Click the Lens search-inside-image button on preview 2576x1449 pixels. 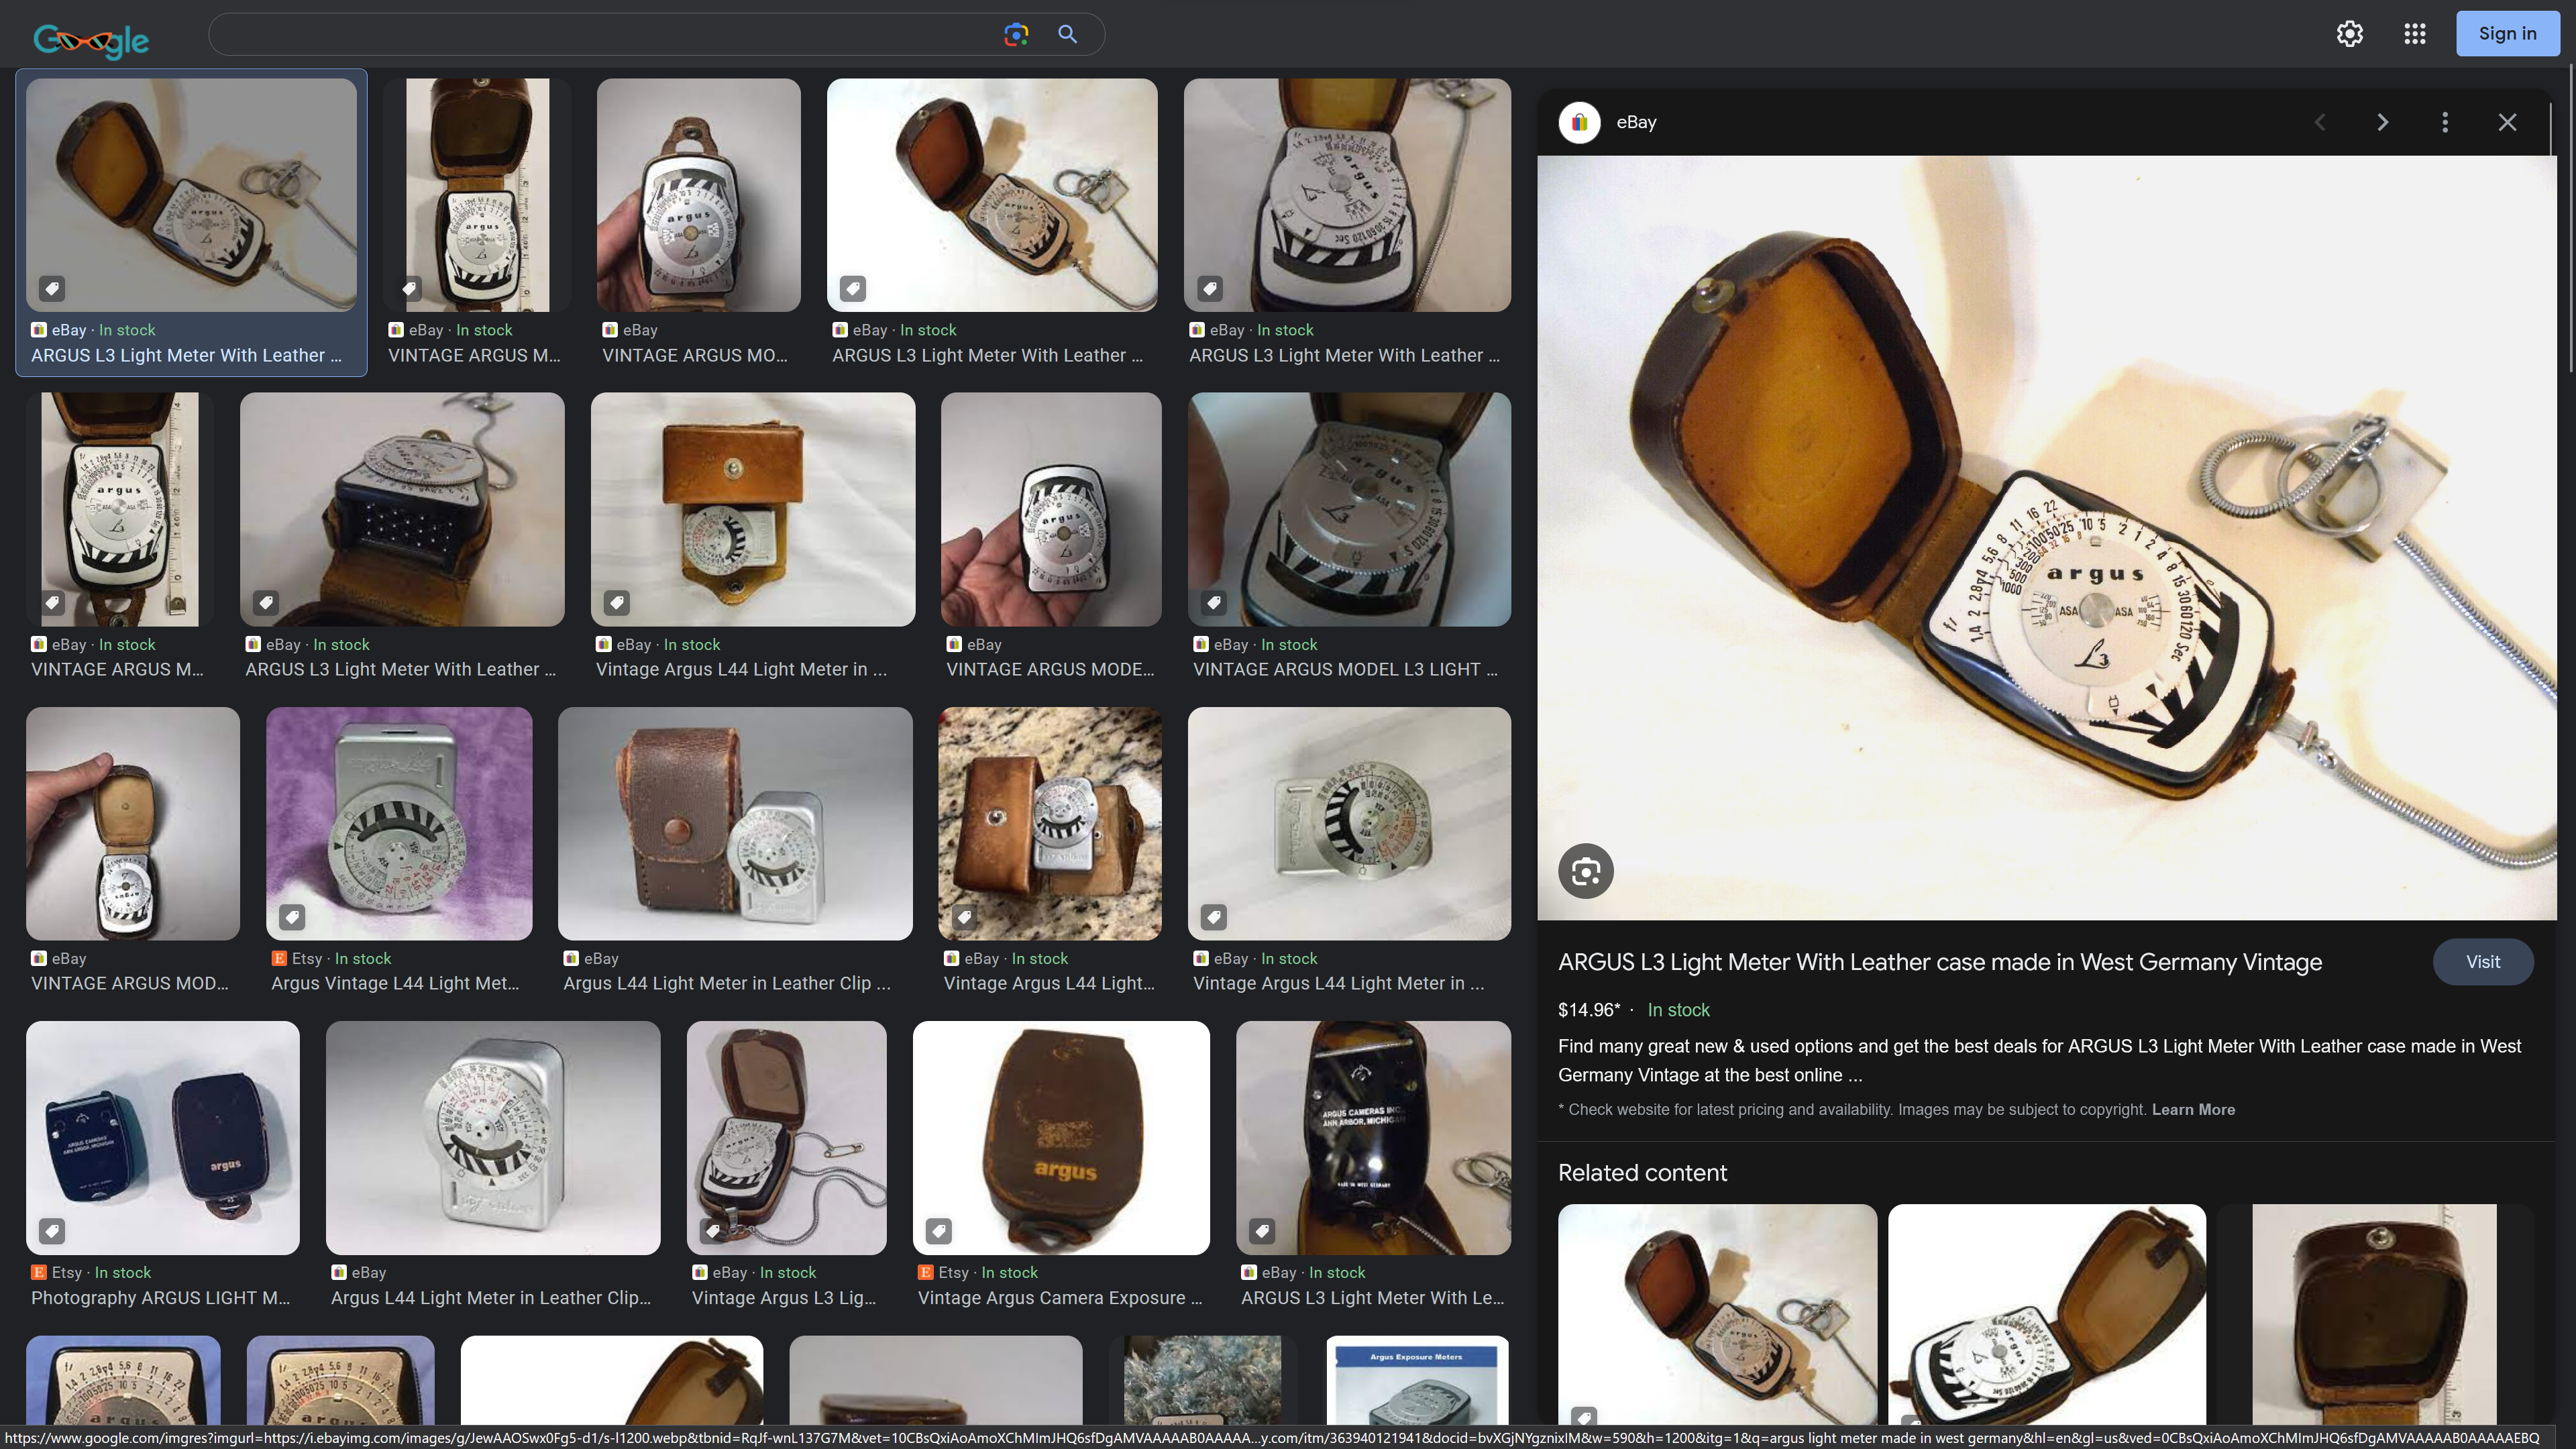coord(1585,871)
